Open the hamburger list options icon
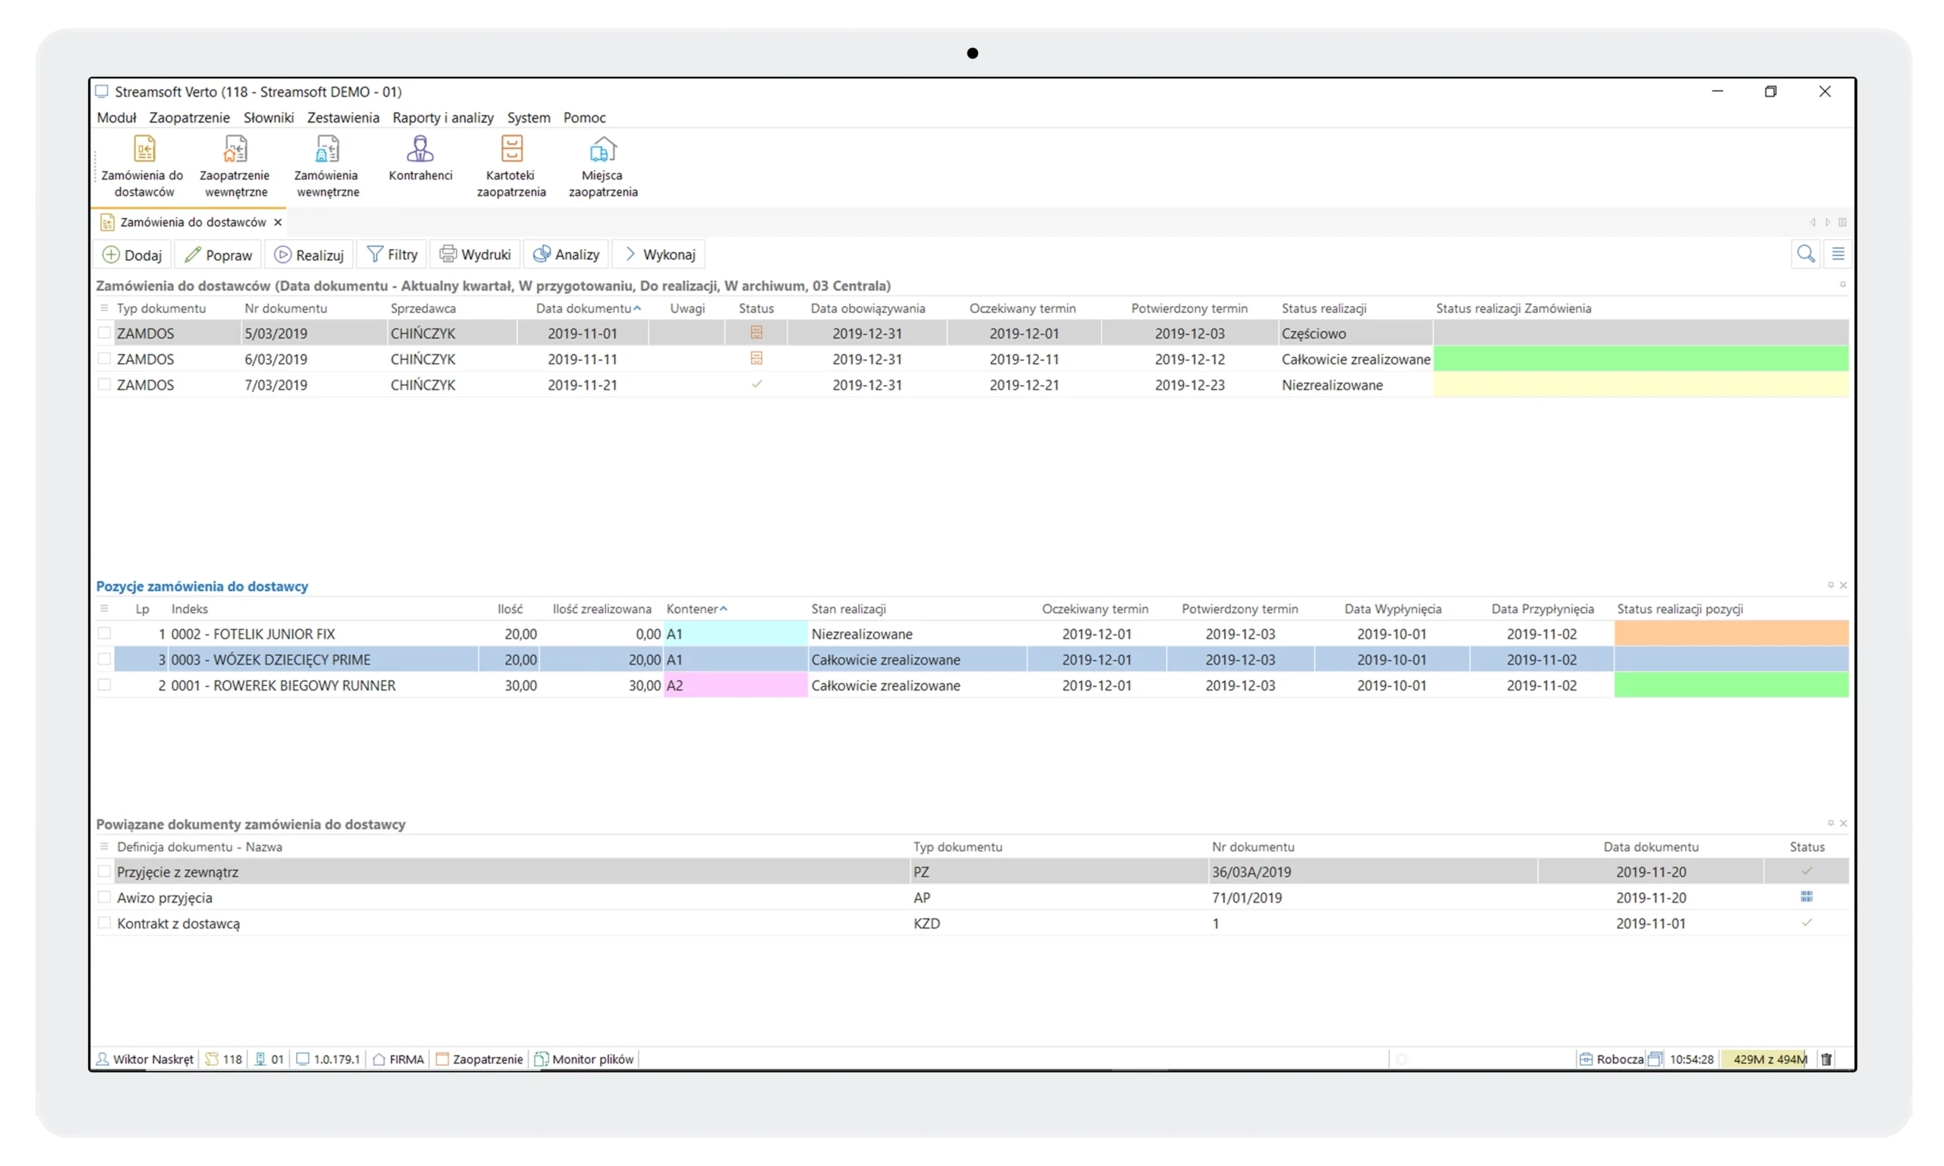This screenshot has width=1944, height=1166. 1838,254
